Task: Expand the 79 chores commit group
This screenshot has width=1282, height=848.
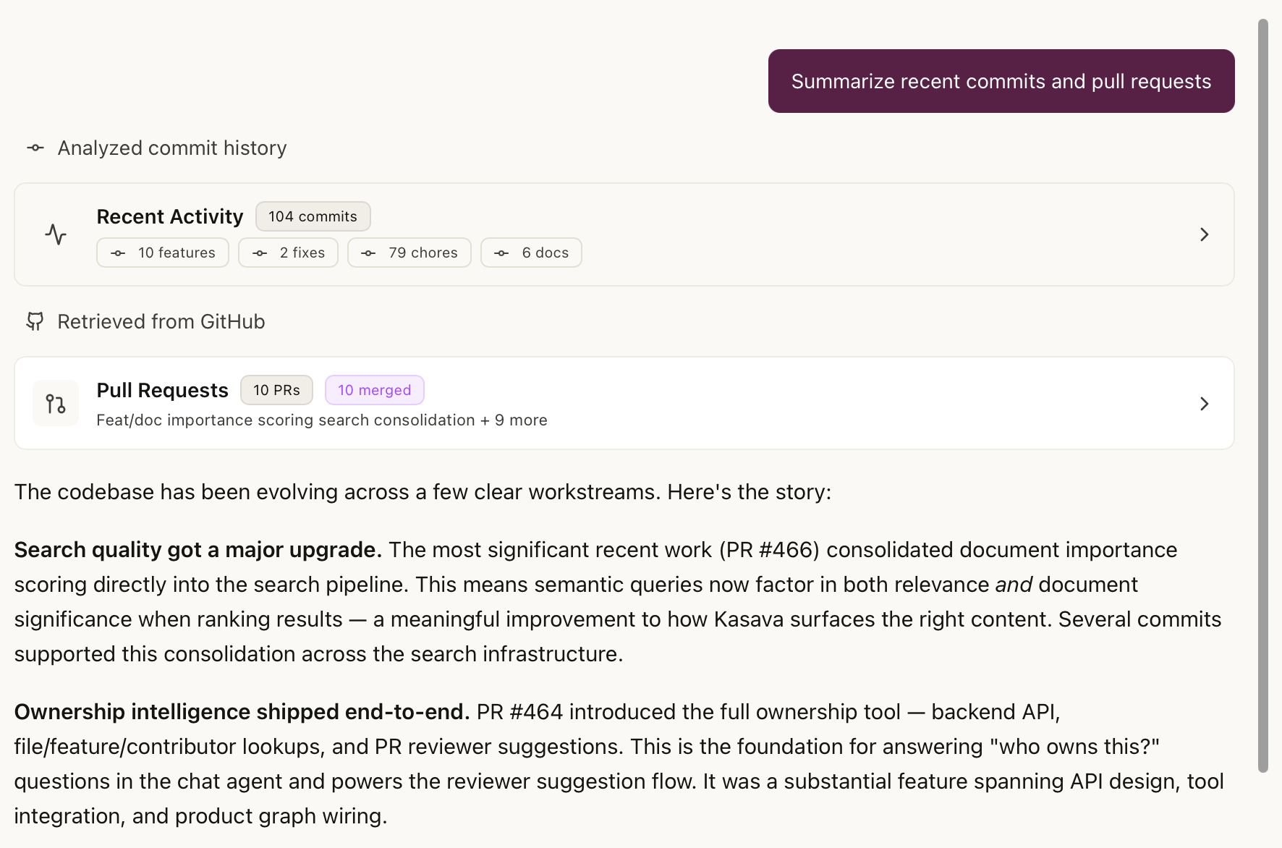Action: click(x=409, y=253)
